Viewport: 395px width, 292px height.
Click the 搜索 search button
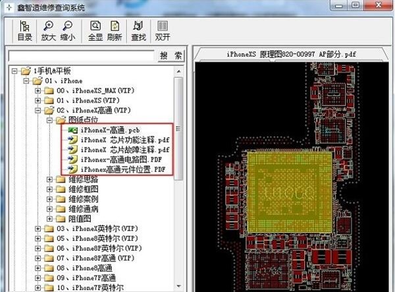(x=171, y=55)
